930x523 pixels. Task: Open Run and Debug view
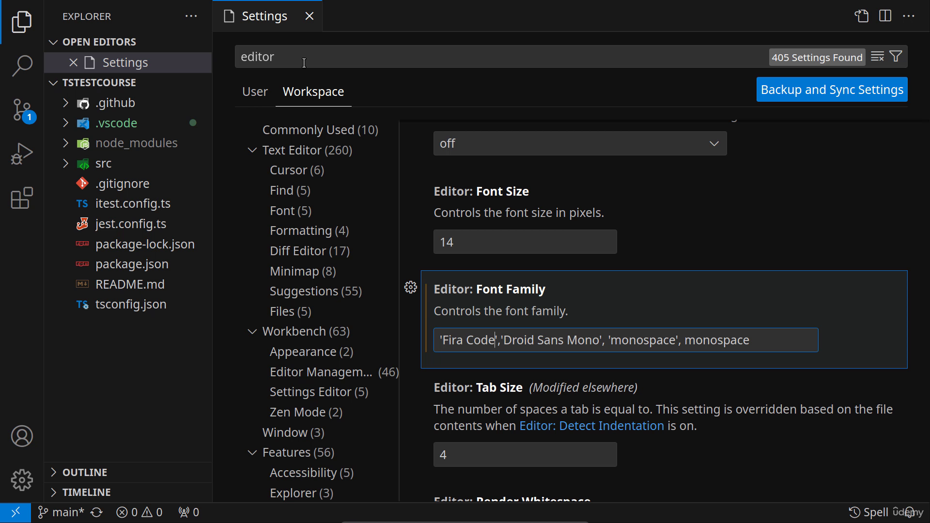pos(22,154)
